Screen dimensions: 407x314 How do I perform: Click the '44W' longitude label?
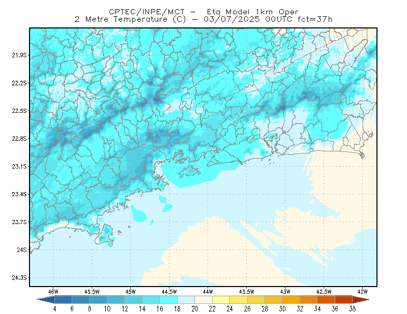coord(208,292)
